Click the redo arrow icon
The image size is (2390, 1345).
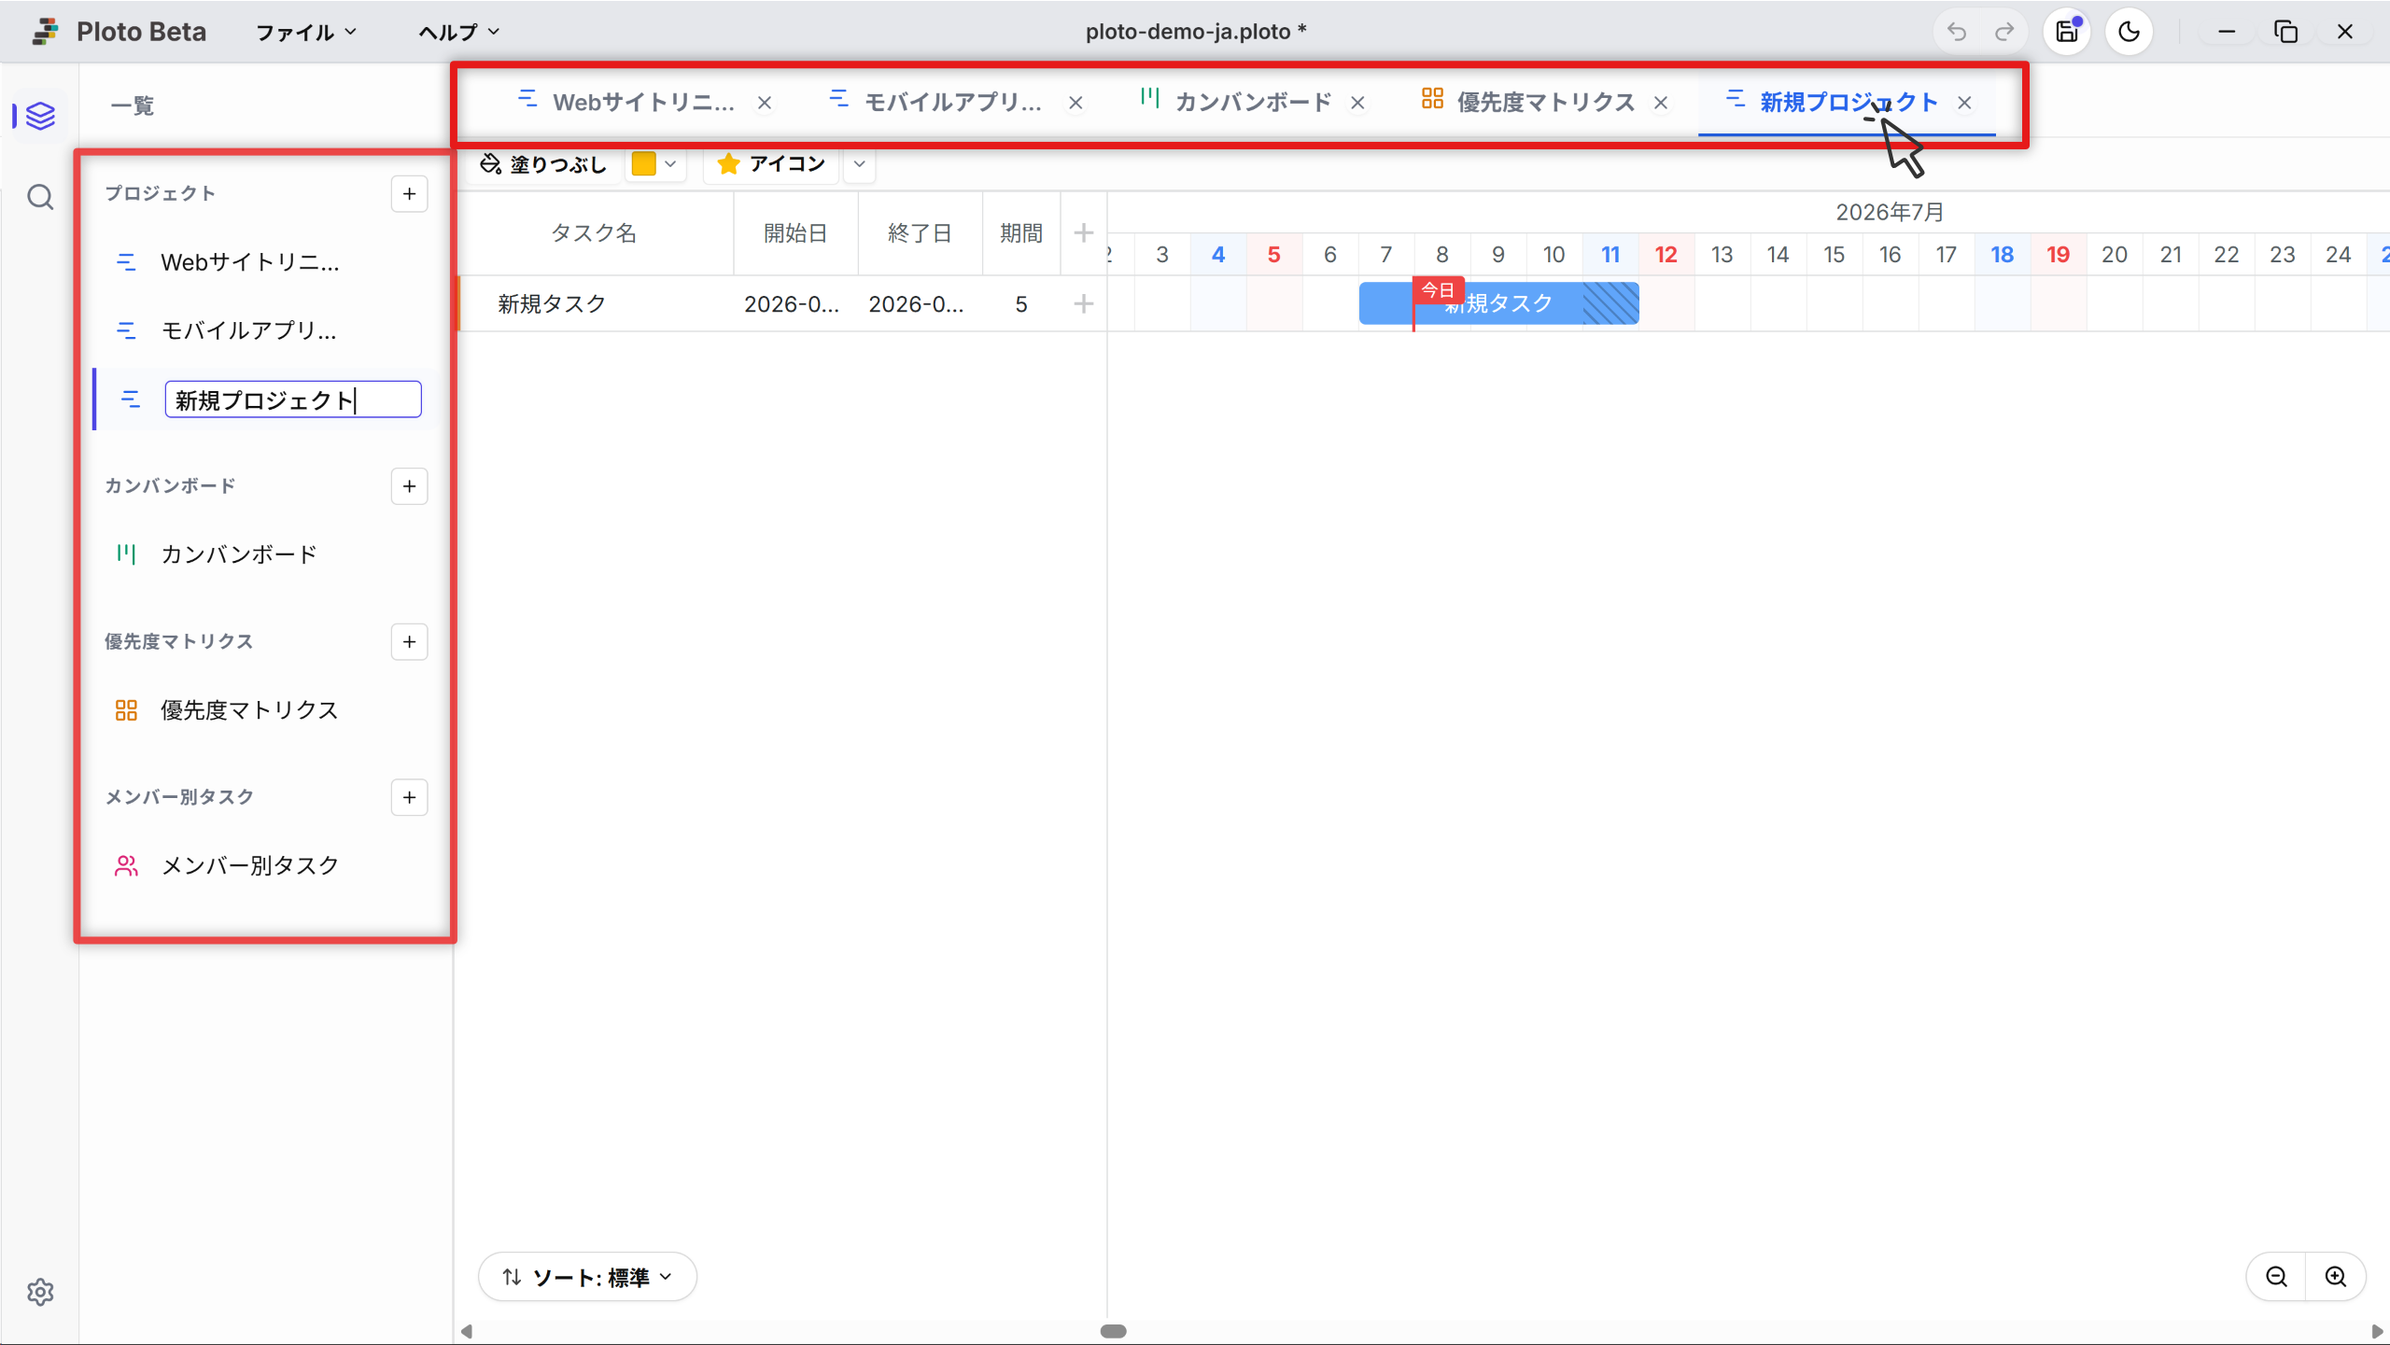2003,32
